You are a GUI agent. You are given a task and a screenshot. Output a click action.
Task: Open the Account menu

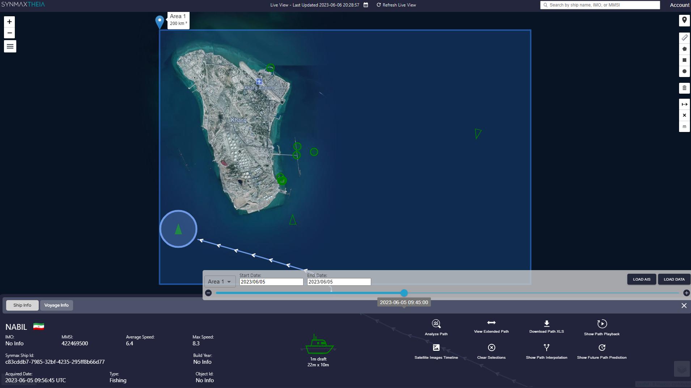pyautogui.click(x=679, y=5)
